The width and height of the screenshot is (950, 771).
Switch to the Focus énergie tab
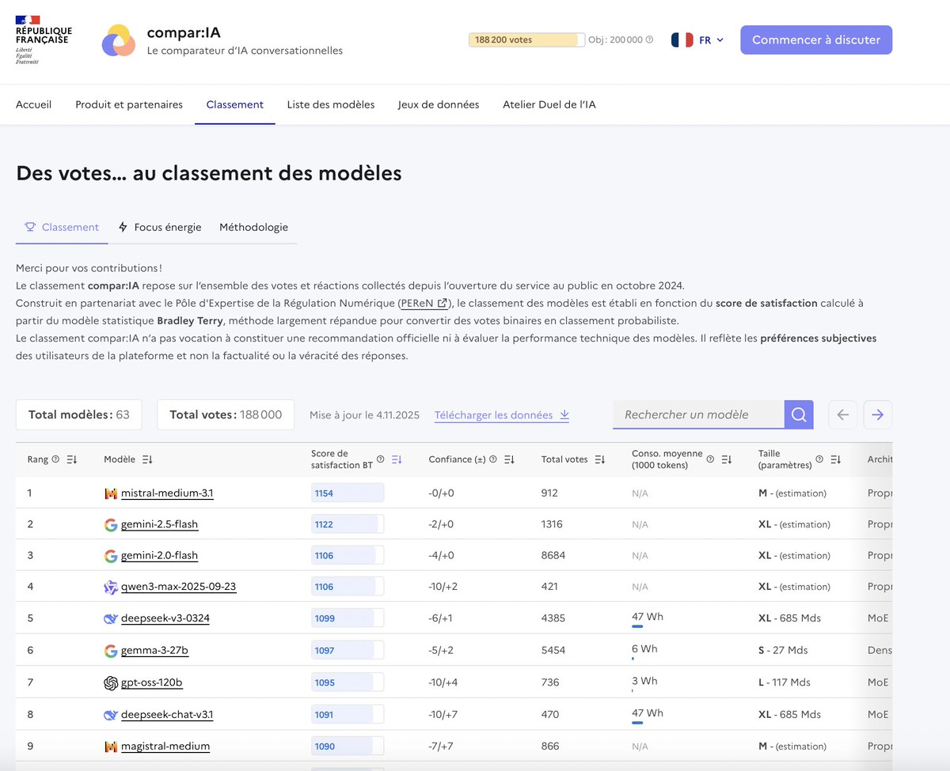point(159,227)
